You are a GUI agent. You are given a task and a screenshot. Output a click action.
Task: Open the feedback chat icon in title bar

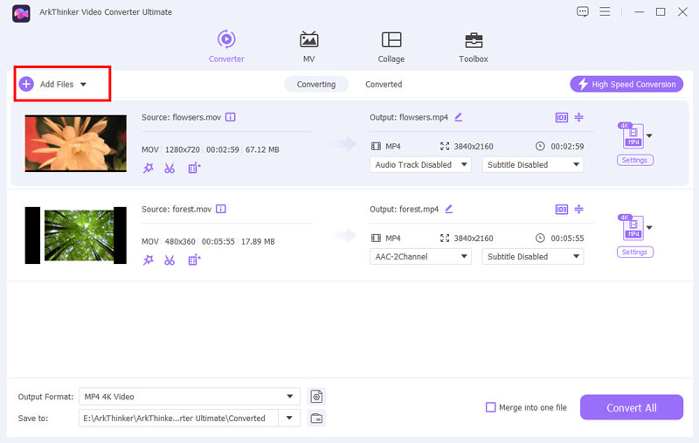tap(582, 11)
